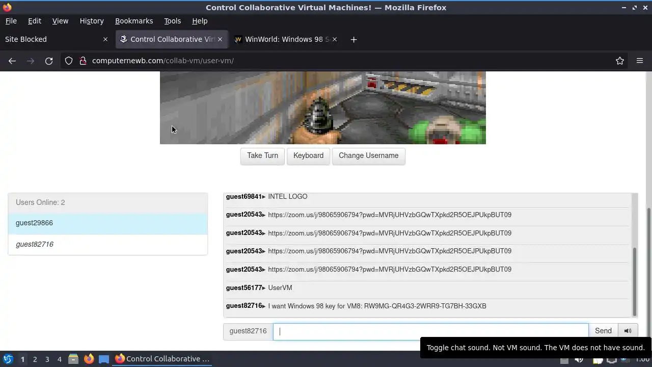Open the View menu
The image size is (652, 367).
click(60, 21)
